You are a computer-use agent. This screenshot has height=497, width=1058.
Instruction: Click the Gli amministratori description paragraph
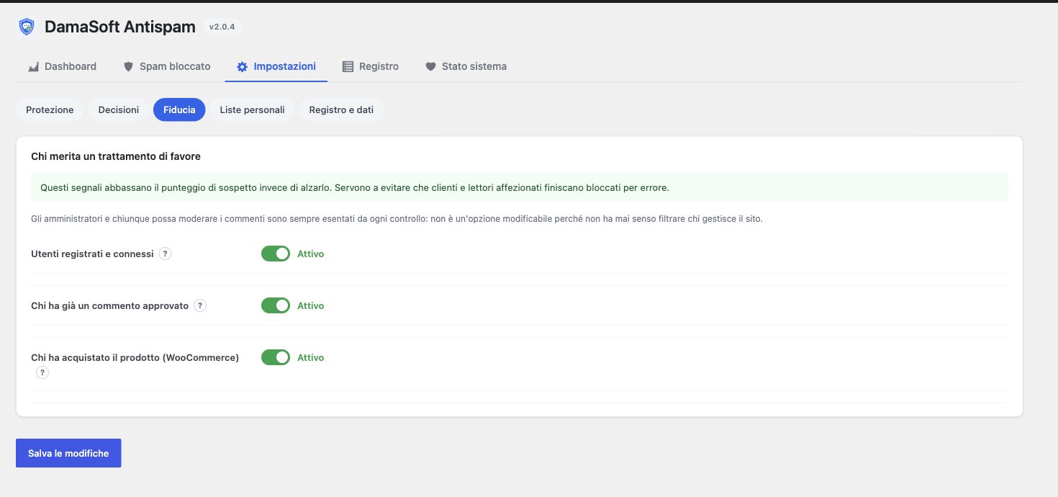coord(397,218)
